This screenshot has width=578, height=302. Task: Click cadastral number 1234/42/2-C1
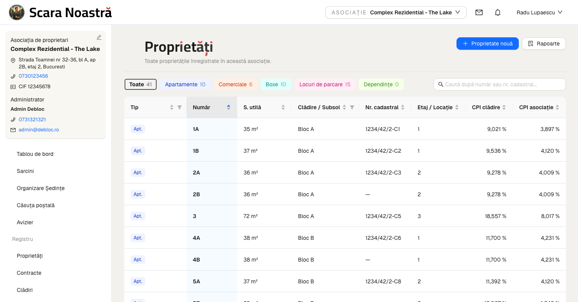pyautogui.click(x=383, y=129)
